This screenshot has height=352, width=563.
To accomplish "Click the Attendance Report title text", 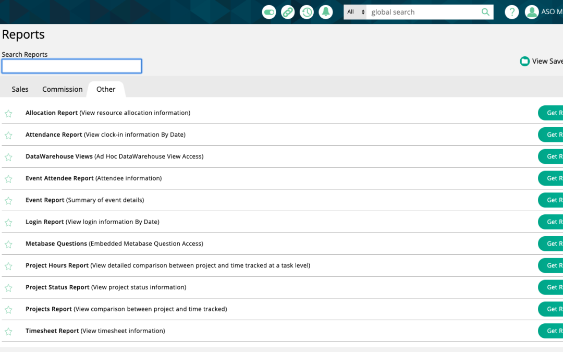I will click(x=54, y=135).
